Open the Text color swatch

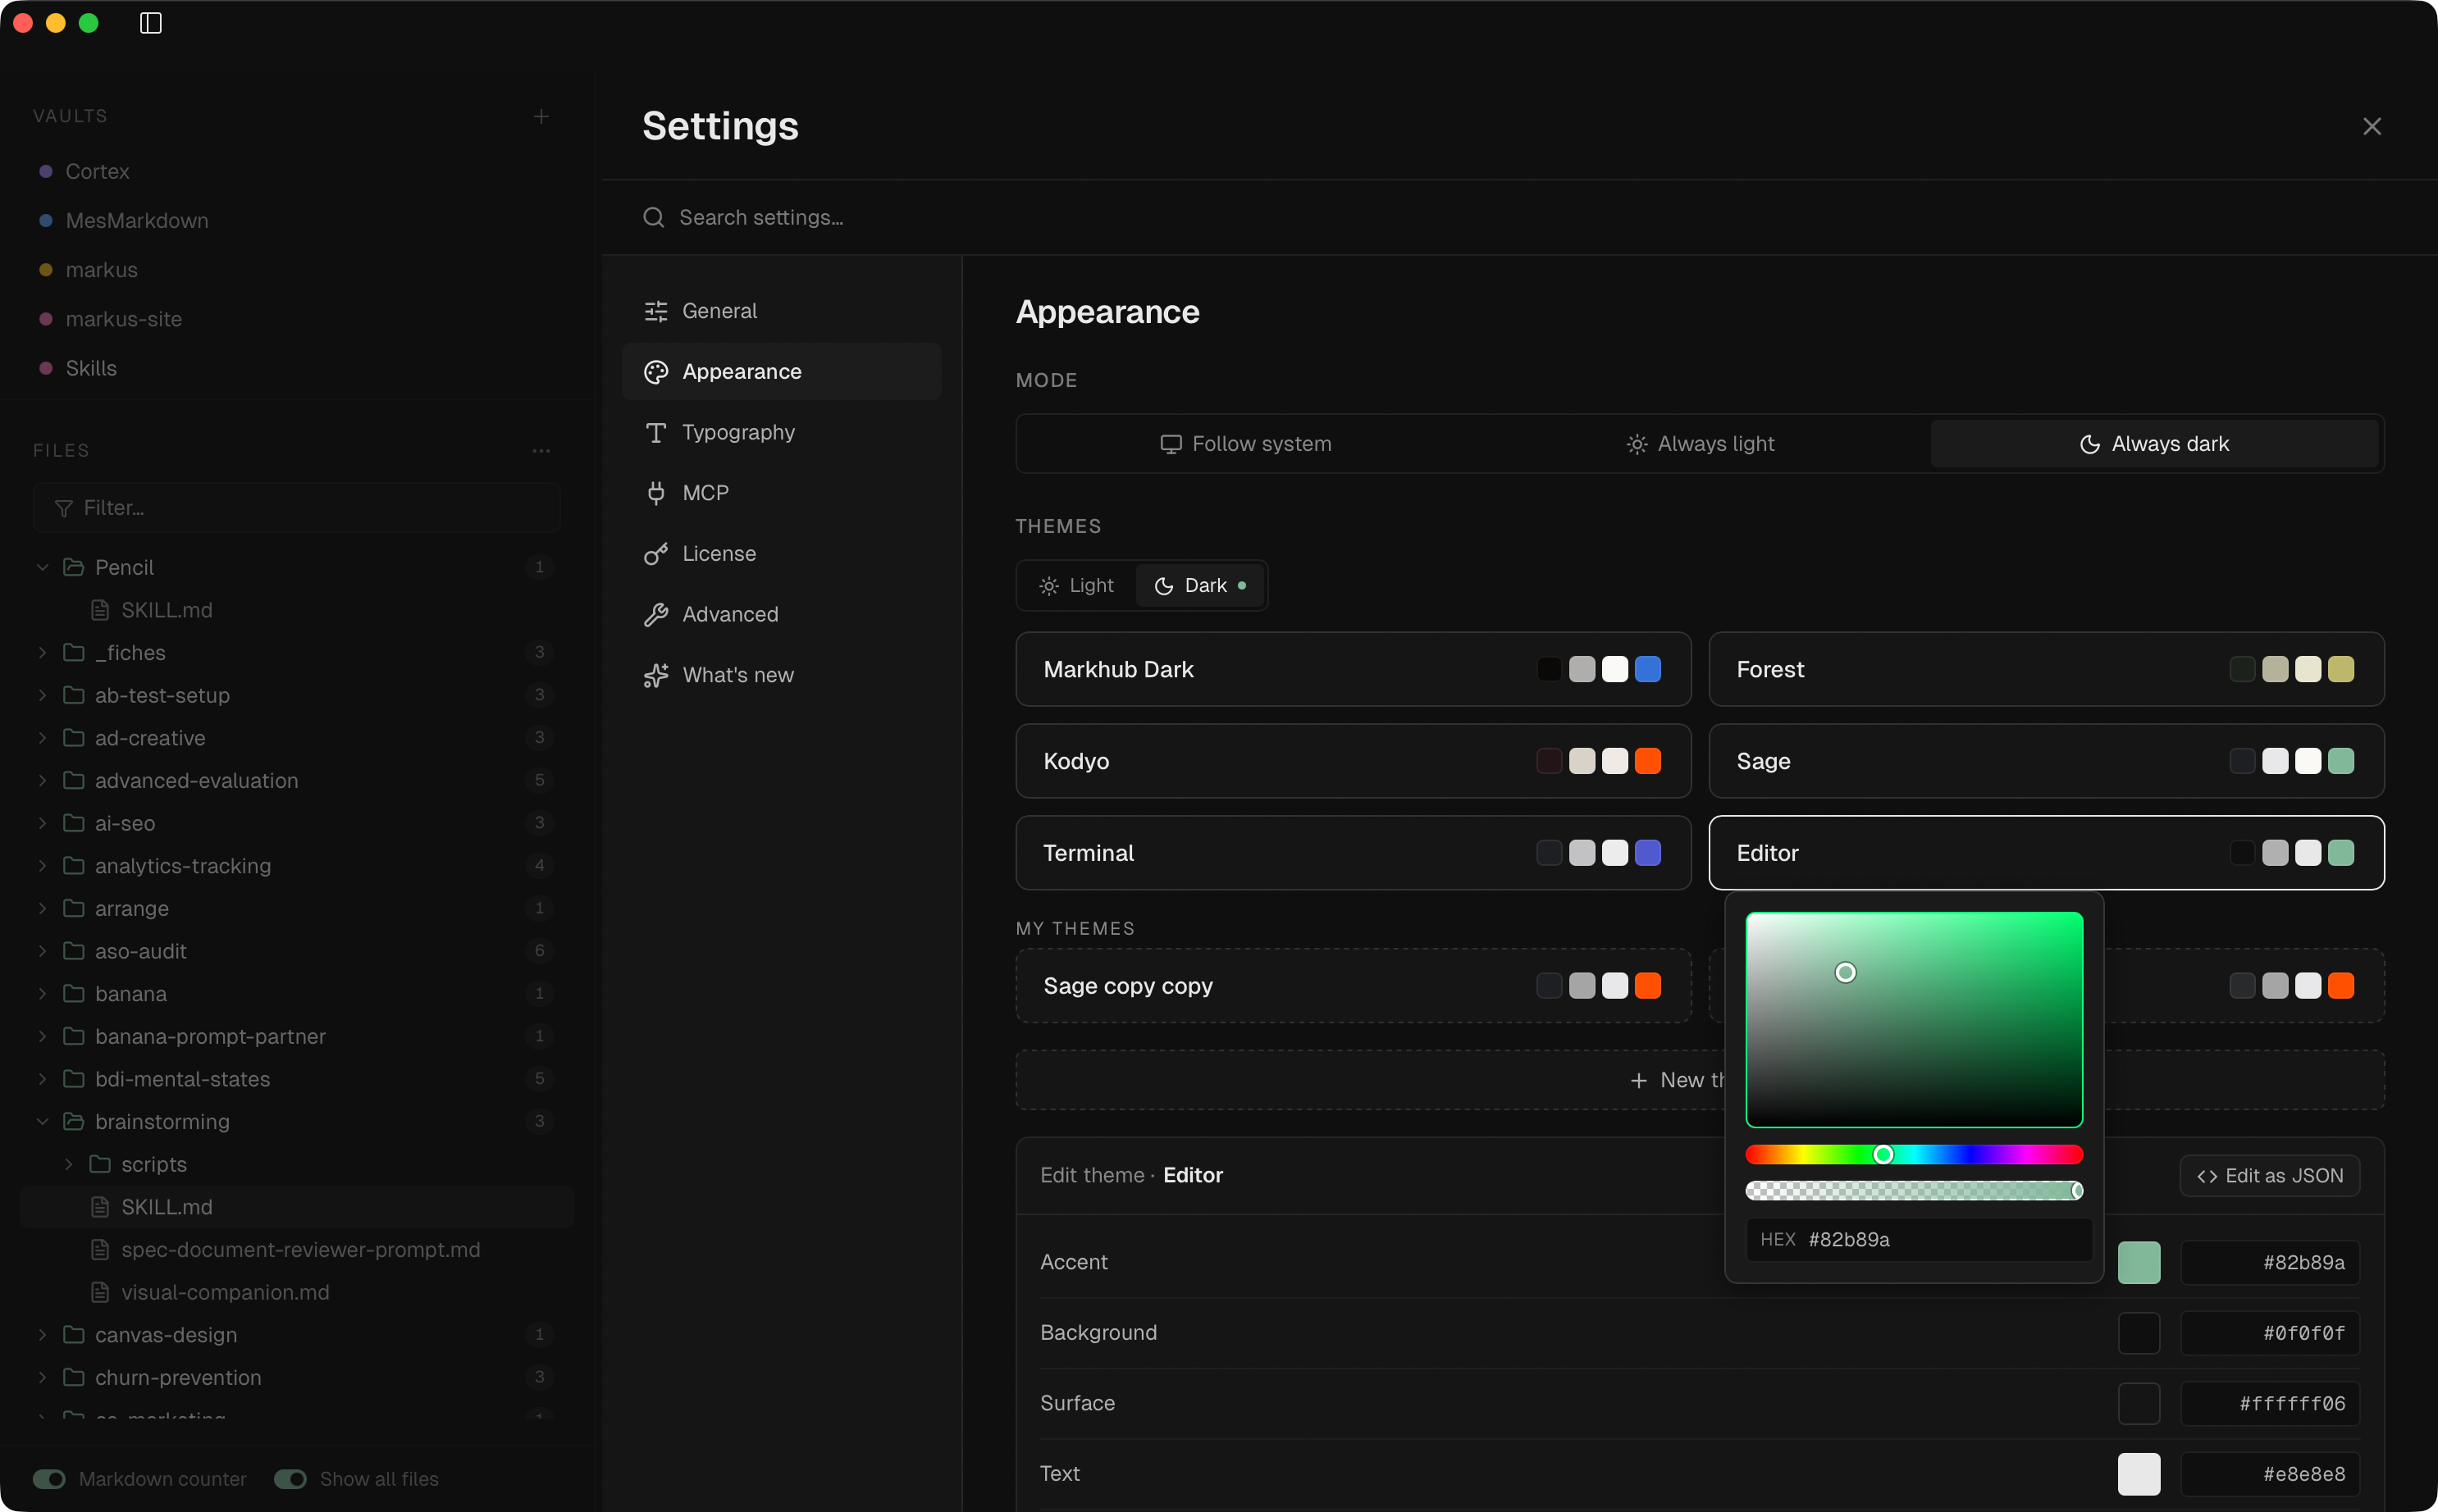2139,1474
